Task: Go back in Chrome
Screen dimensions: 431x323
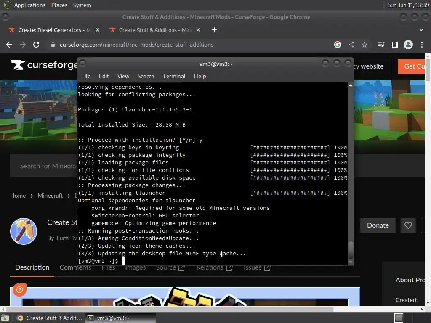Action: click(9, 45)
